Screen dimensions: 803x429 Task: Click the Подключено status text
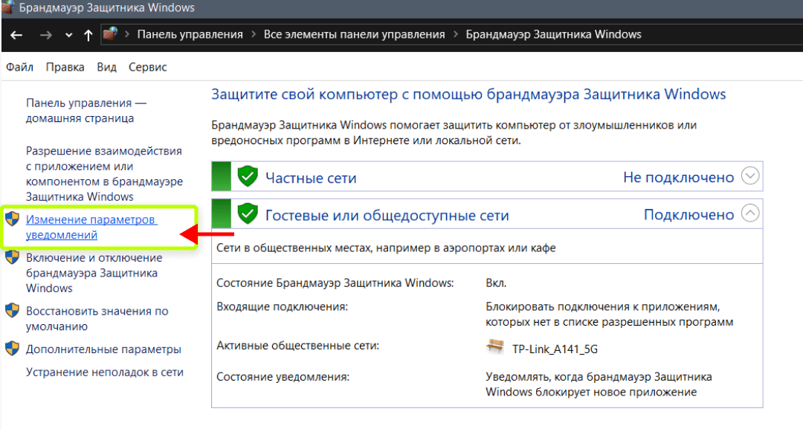tap(688, 214)
